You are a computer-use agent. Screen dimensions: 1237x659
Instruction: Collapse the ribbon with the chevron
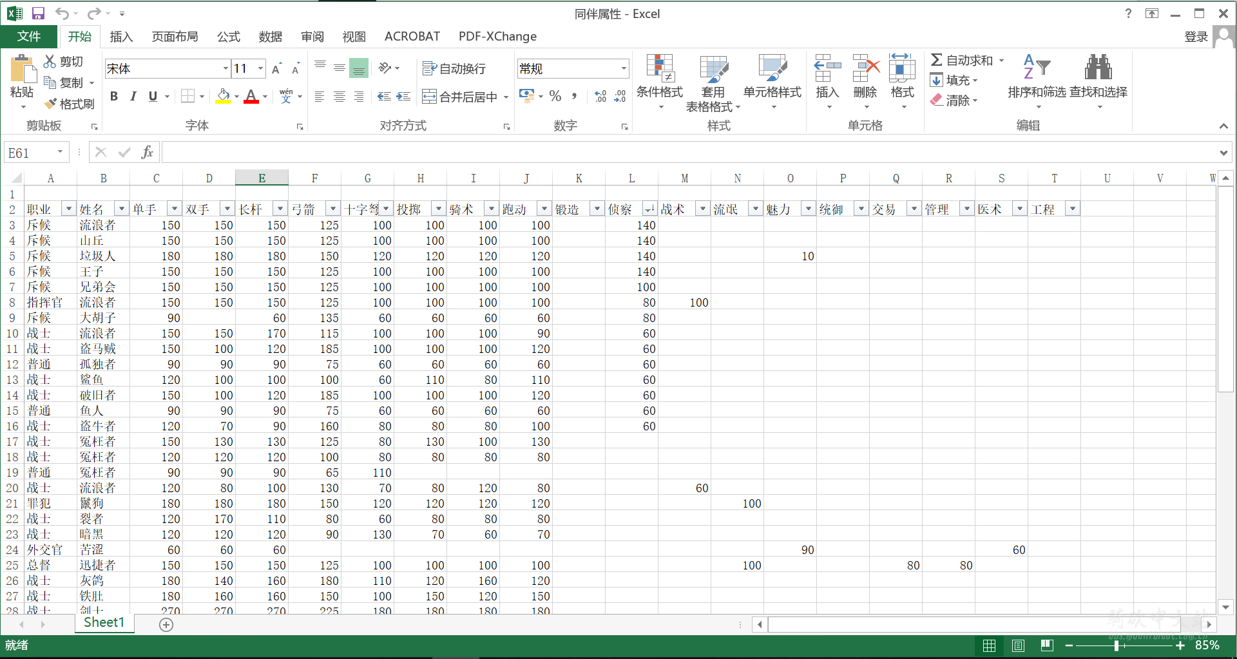1223,126
